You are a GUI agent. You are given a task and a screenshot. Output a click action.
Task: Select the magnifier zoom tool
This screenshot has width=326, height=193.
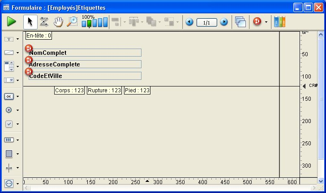(x=72, y=21)
